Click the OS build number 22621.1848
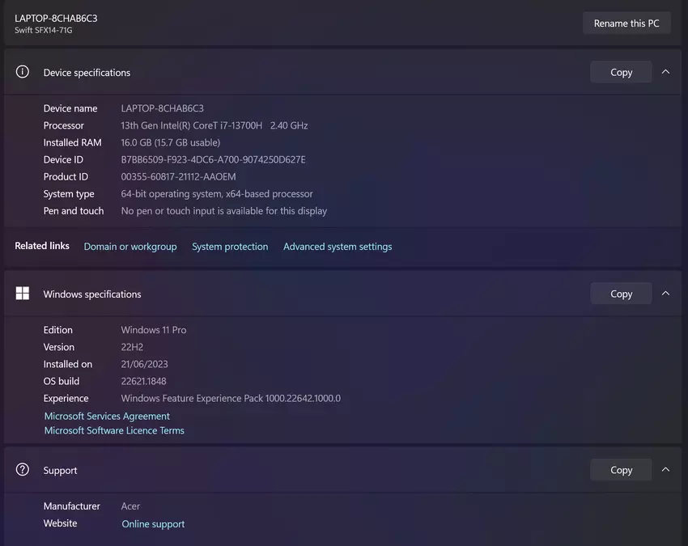Viewport: 688px width, 546px height. pyautogui.click(x=143, y=381)
